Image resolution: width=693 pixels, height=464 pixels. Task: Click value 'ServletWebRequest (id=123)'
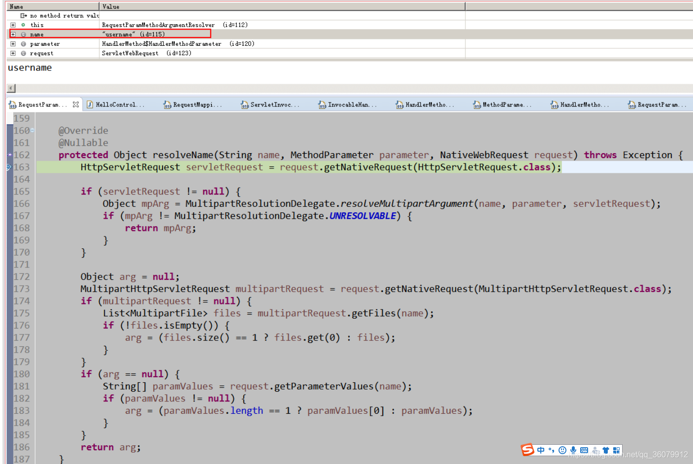tap(147, 53)
